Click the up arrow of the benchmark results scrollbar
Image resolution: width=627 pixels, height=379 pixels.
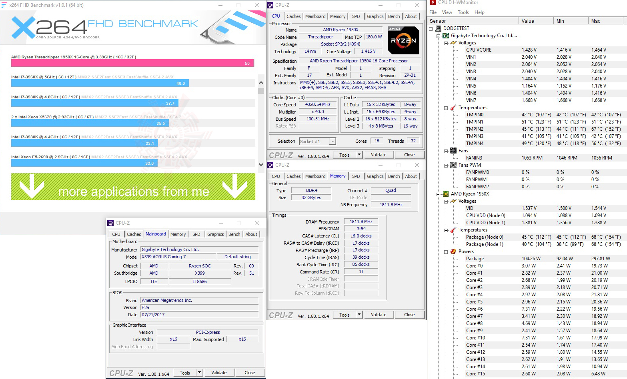click(x=261, y=83)
